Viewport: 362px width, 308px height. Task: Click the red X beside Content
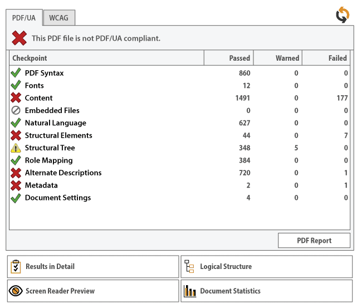[x=16, y=98]
